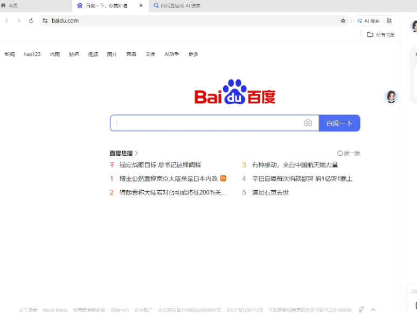The width and height of the screenshot is (417, 313).
Task: Go back using the browser back arrow
Action: [x=7, y=21]
